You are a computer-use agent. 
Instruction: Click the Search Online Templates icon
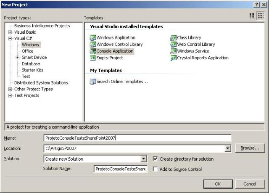coord(93,82)
